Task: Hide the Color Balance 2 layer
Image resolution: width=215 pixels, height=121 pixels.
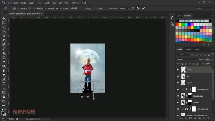Action: click(x=178, y=109)
